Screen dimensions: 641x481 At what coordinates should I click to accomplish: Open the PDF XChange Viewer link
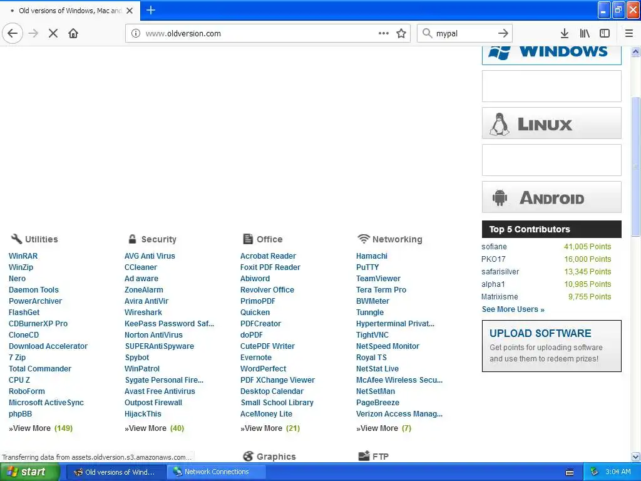[x=277, y=380]
